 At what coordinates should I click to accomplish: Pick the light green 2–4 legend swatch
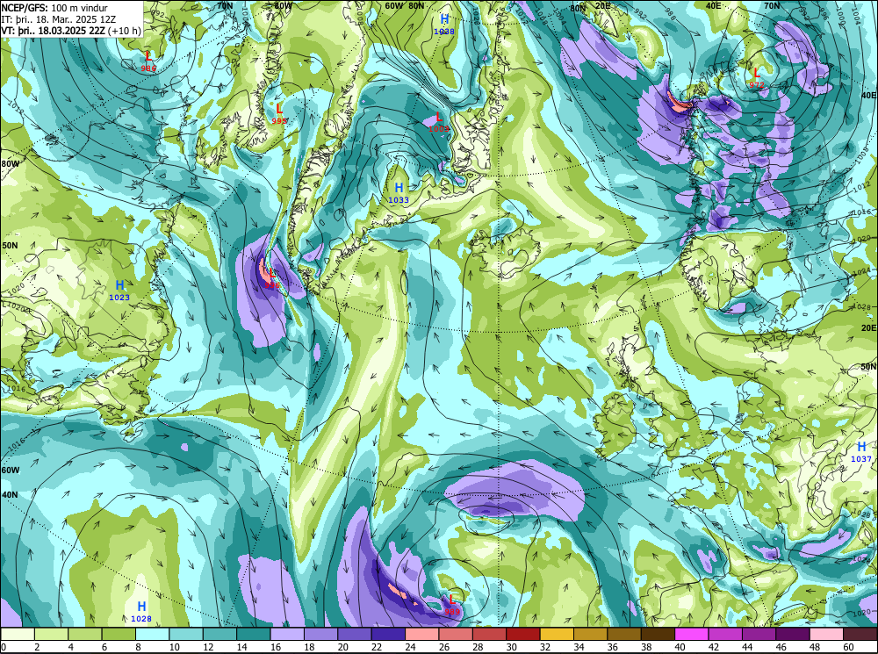point(52,634)
